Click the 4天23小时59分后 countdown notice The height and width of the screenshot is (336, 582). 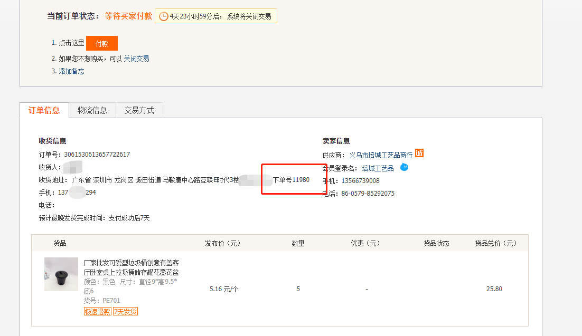216,16
